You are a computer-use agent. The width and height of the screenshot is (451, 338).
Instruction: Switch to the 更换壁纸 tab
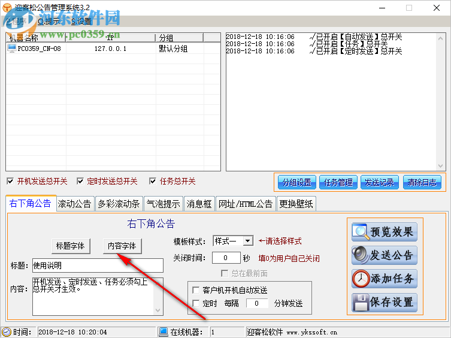tap(296, 204)
